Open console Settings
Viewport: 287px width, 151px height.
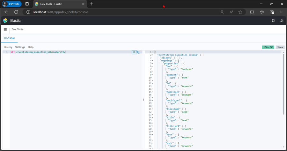[20, 47]
